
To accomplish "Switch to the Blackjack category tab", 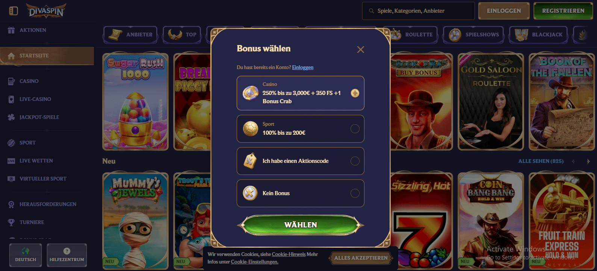I will coord(538,35).
